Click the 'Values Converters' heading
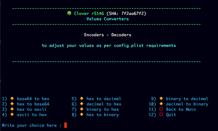Viewport: 218px width, 131px height. point(108,19)
